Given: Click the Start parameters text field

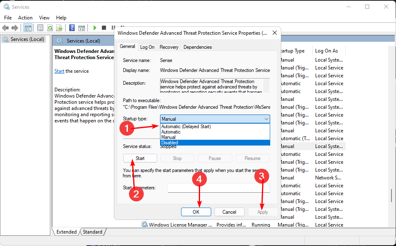Looking at the screenshot, I should point(219,188).
